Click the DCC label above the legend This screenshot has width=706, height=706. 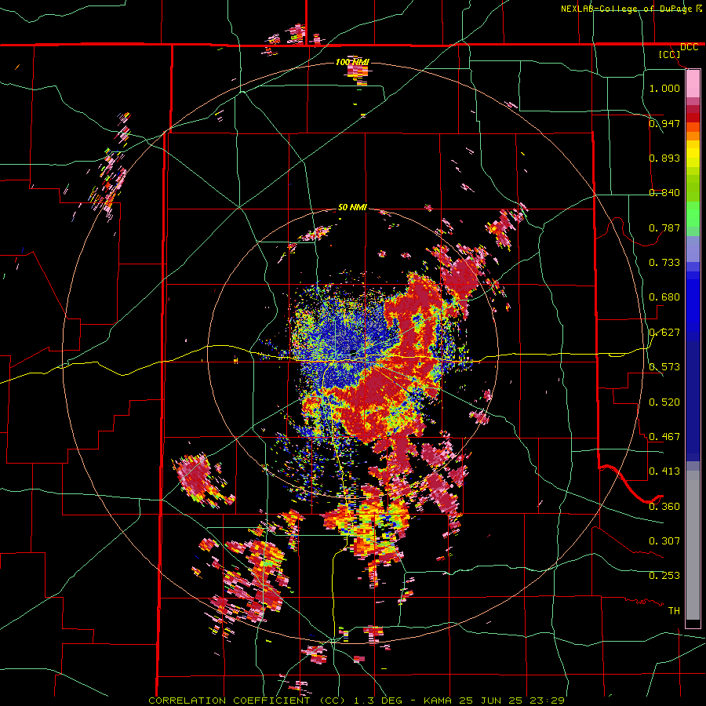(689, 47)
